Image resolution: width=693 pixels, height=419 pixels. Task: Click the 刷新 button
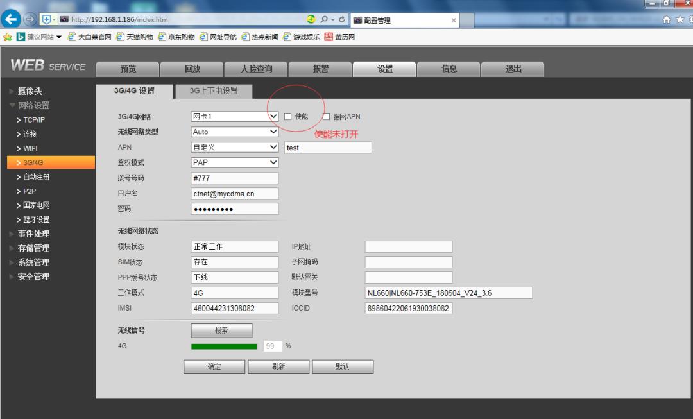pos(278,367)
